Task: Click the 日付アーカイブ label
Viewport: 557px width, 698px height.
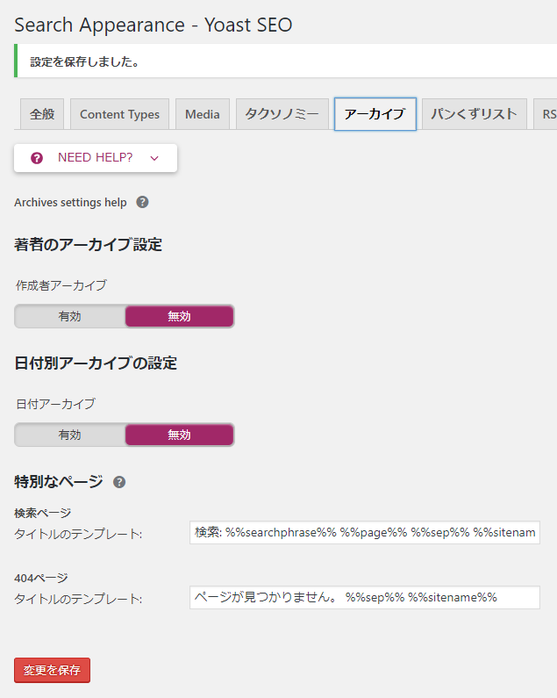Action: click(x=55, y=404)
